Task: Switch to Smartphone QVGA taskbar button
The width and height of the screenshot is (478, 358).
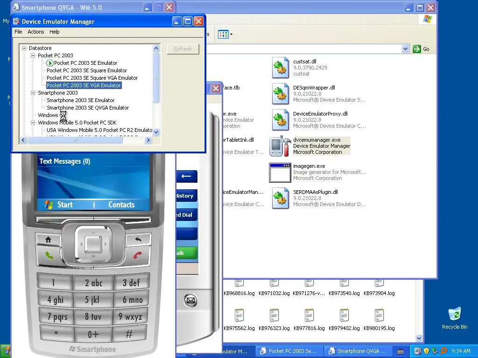Action: (x=358, y=351)
